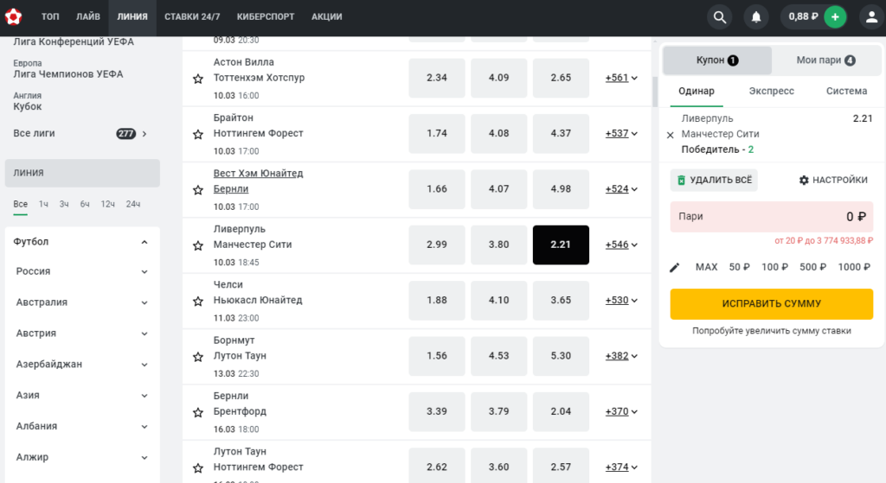This screenshot has width=886, height=483.
Task: Select the Система bet type
Action: pos(846,92)
